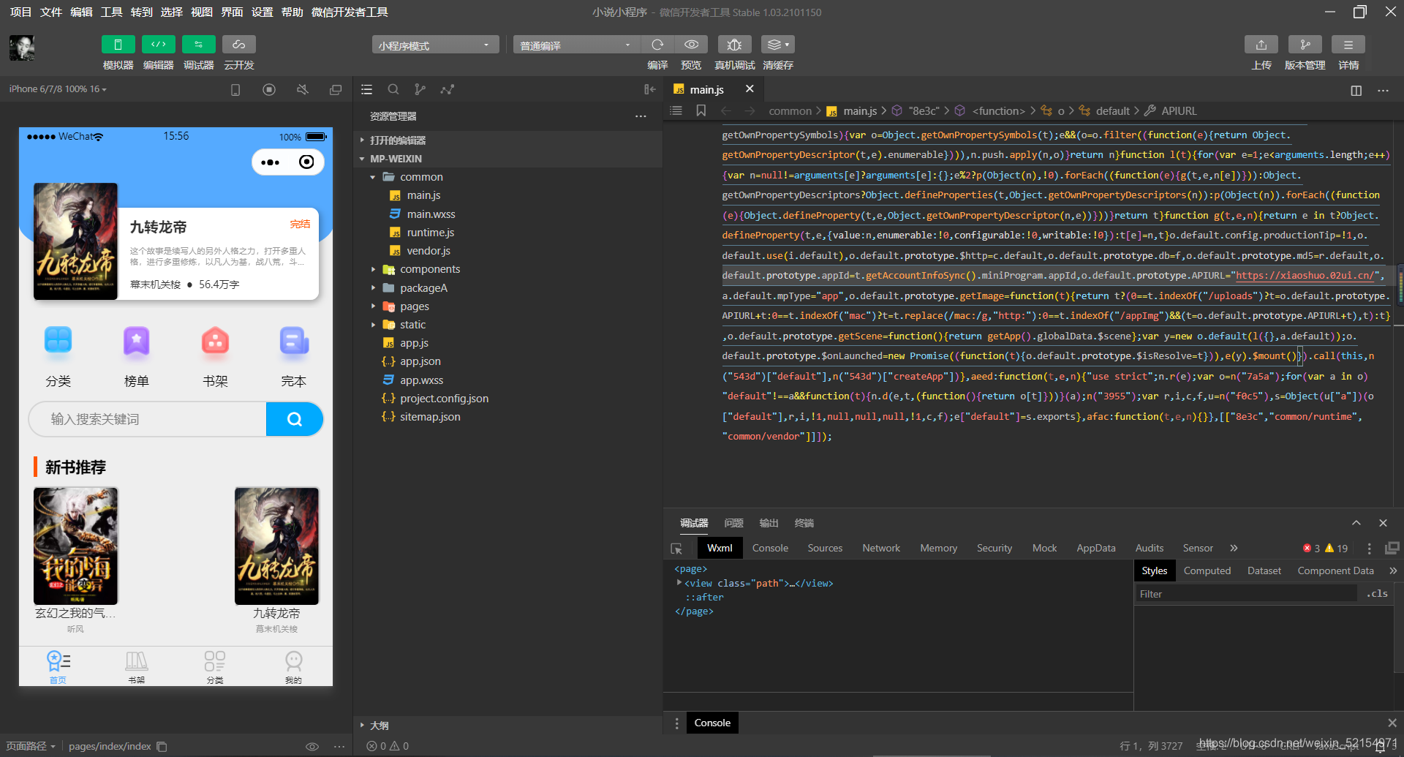Switch to the 终端 panel tab
The height and width of the screenshot is (757, 1404).
[x=804, y=523]
